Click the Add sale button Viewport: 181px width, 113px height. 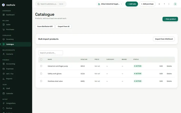click(x=131, y=4)
